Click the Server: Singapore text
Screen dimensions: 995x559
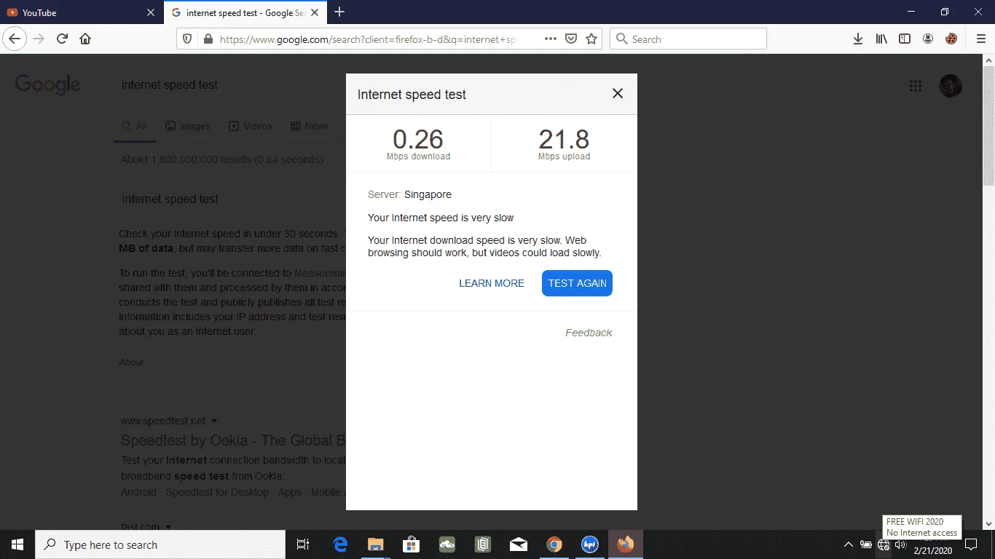409,194
